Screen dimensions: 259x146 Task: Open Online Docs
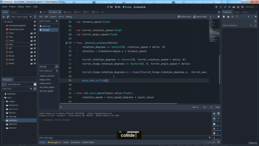pos(184,17)
